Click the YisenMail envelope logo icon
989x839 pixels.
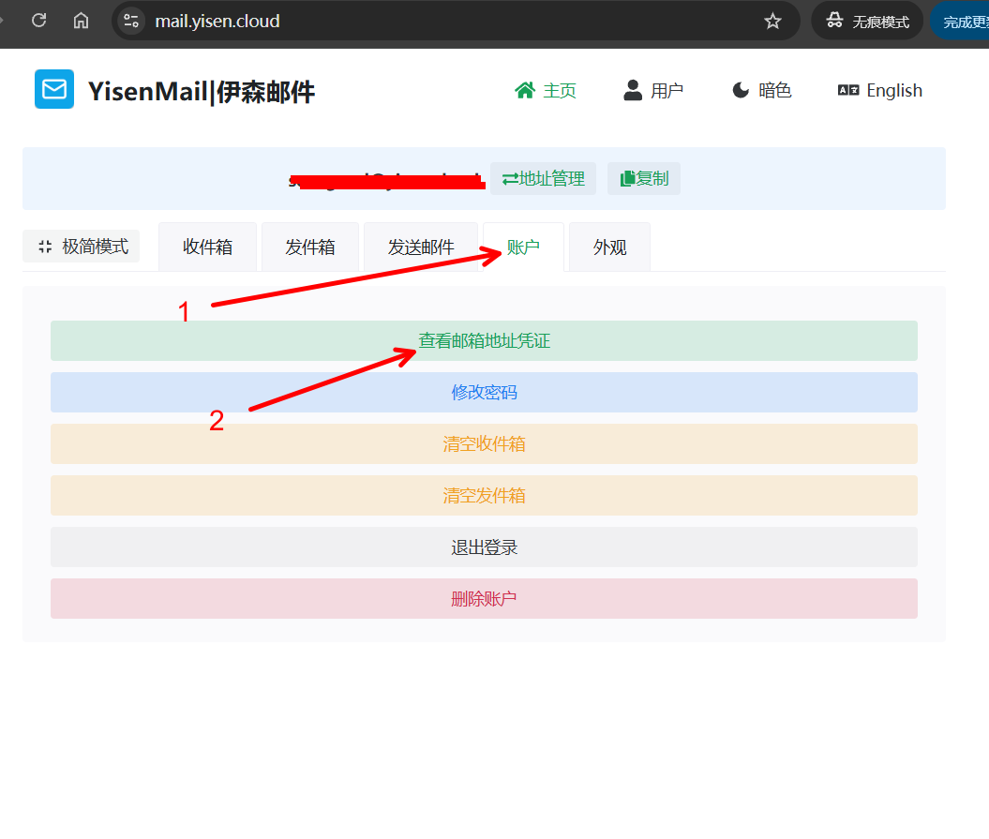53,90
